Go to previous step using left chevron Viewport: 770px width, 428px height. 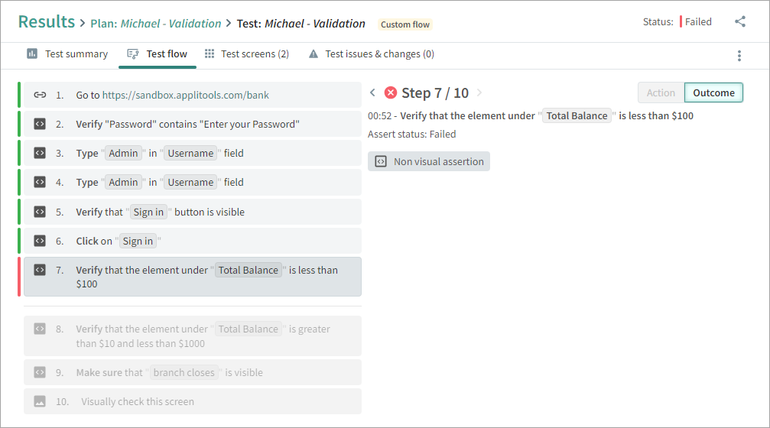pos(372,92)
